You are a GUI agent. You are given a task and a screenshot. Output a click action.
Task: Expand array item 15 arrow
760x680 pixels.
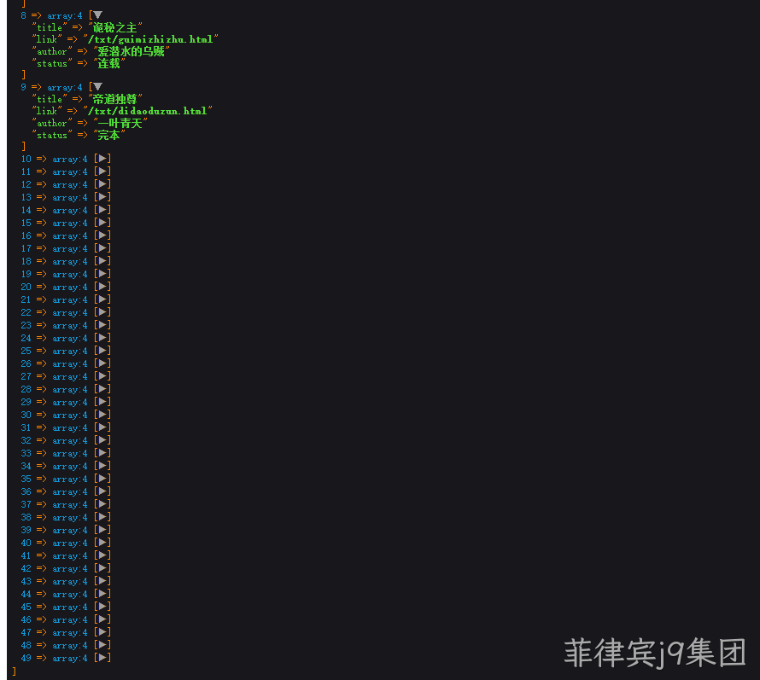(102, 223)
